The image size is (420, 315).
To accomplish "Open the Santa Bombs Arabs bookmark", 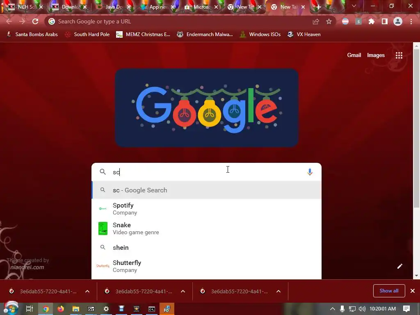I will [32, 34].
